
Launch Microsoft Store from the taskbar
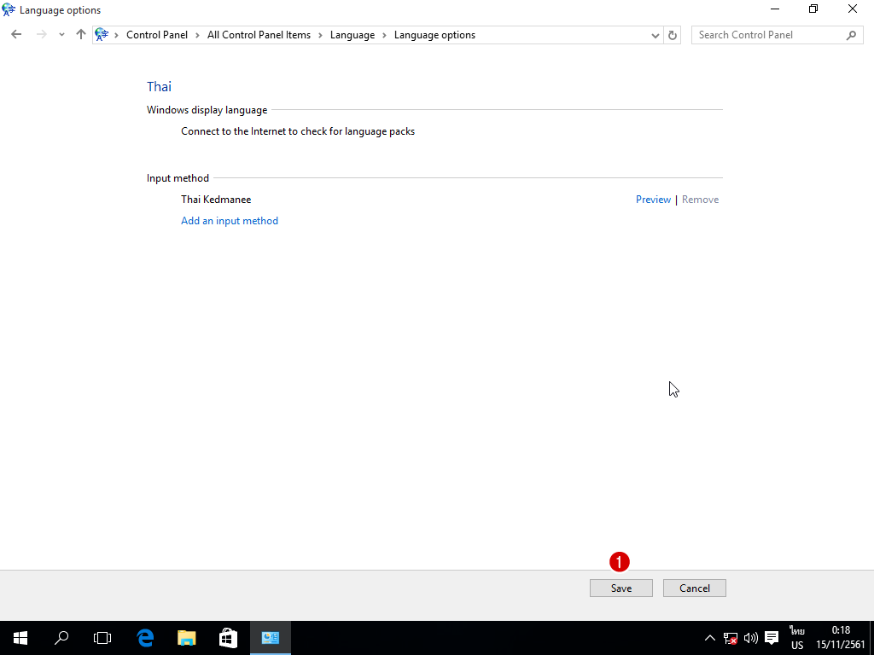pyautogui.click(x=228, y=637)
